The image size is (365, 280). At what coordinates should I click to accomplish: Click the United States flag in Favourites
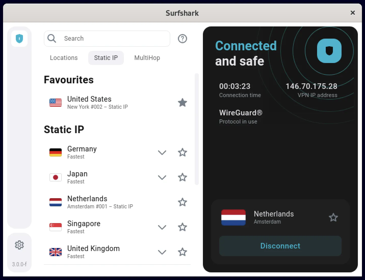56,103
